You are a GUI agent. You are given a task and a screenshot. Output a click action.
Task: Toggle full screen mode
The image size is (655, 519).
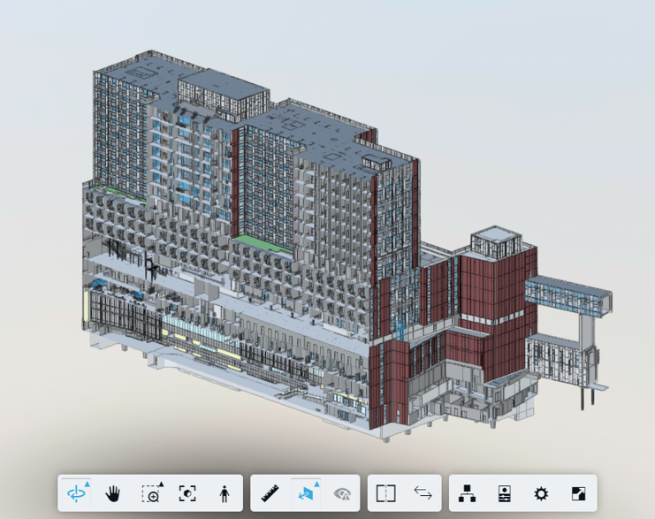tap(578, 493)
